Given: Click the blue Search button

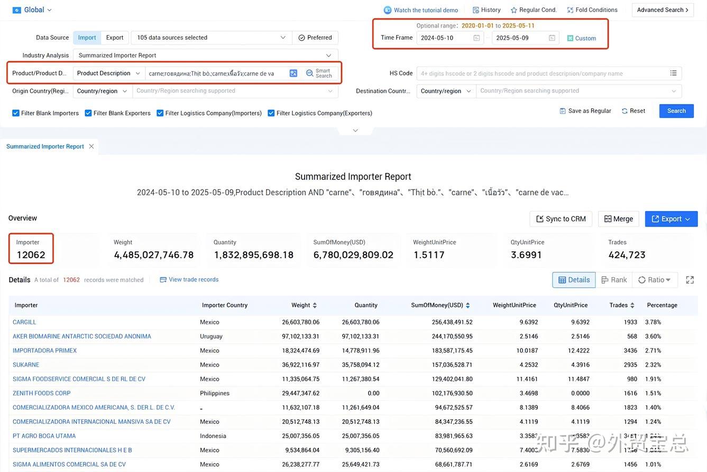Looking at the screenshot, I should point(676,111).
